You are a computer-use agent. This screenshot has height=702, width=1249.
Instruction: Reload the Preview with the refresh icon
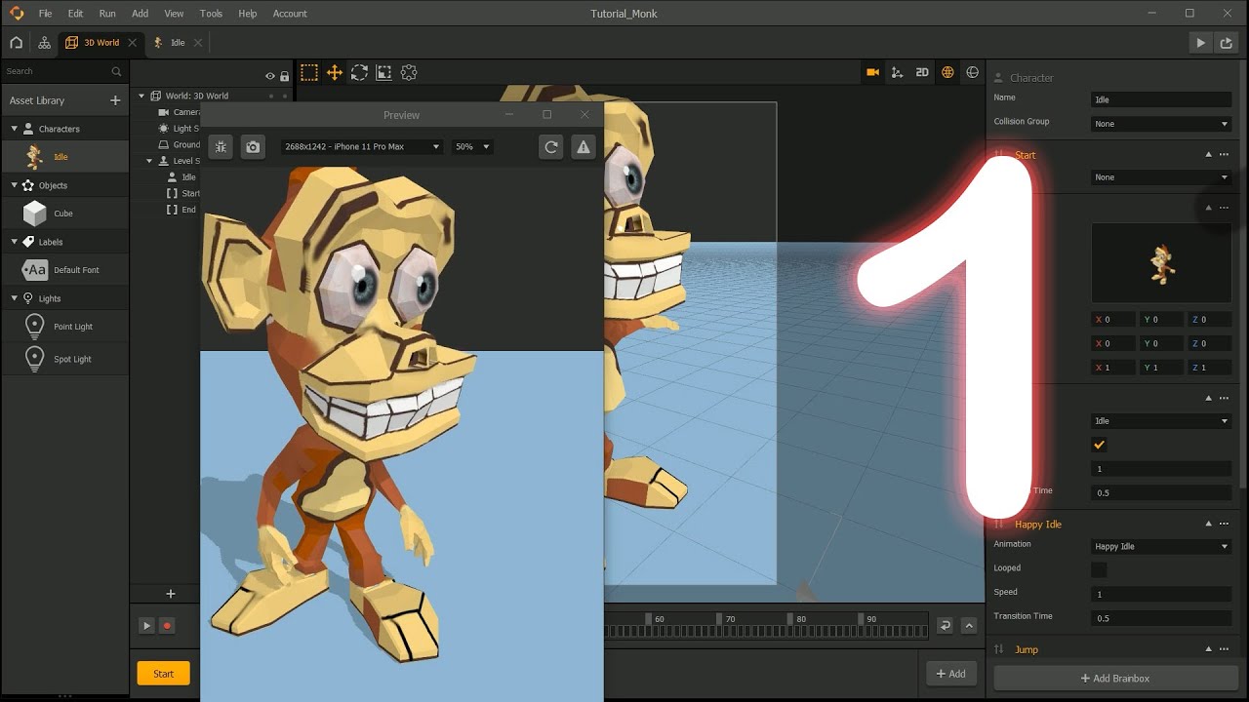(551, 146)
